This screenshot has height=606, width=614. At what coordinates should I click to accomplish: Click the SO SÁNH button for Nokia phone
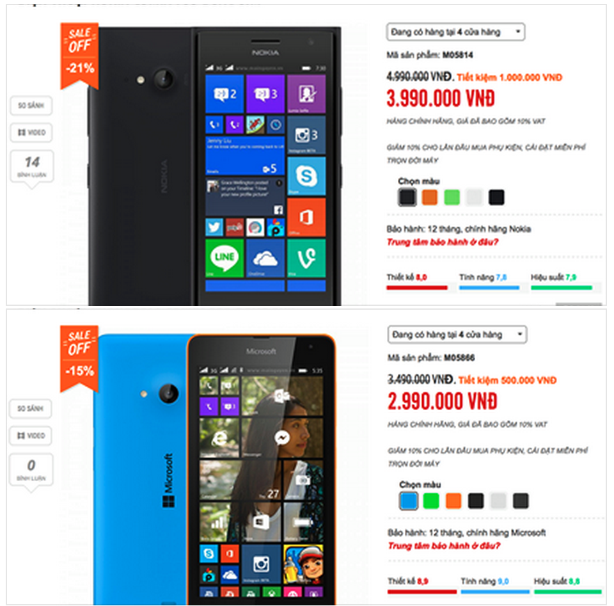tap(31, 106)
